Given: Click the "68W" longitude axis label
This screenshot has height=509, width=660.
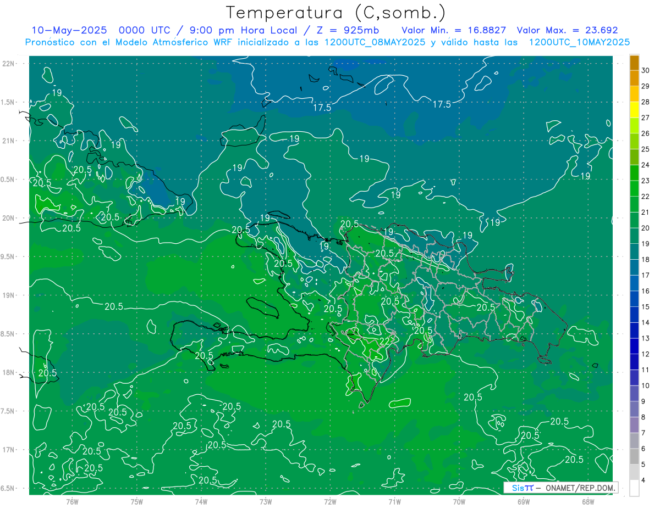Looking at the screenshot, I should (588, 501).
